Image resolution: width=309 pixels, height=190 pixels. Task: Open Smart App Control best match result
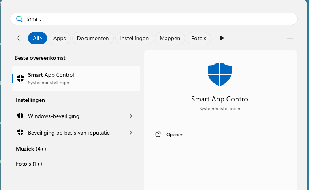click(x=76, y=79)
